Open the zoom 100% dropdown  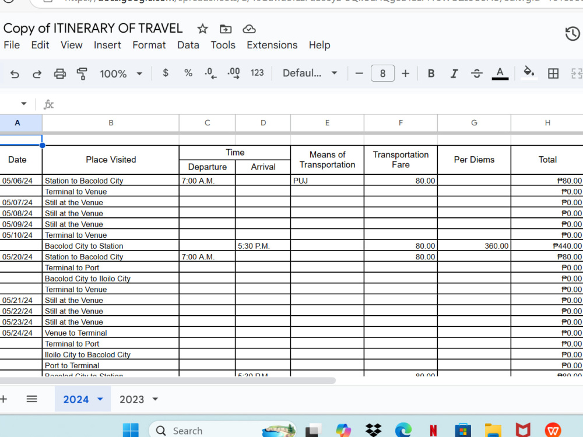[121, 73]
